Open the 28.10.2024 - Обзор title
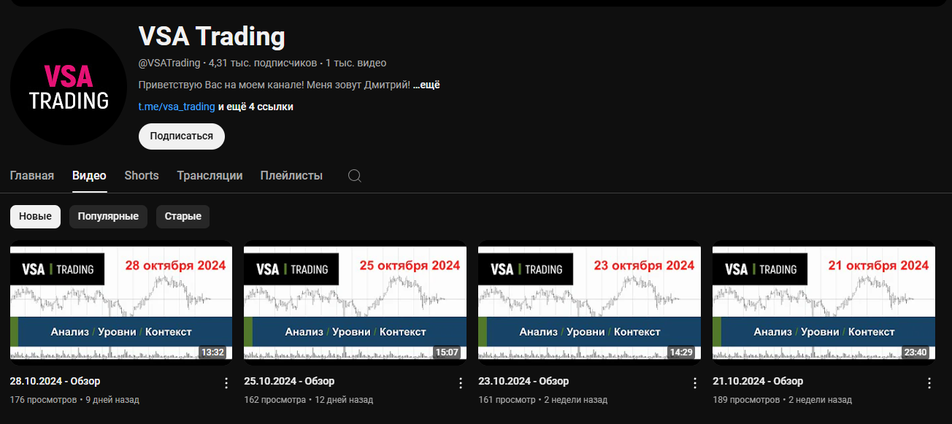The image size is (952, 424). pos(55,381)
